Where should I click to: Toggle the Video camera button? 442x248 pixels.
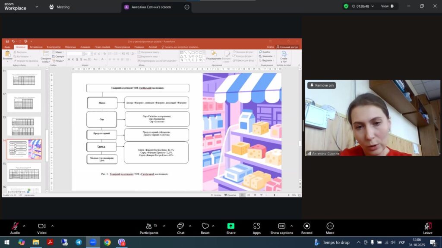click(x=42, y=228)
